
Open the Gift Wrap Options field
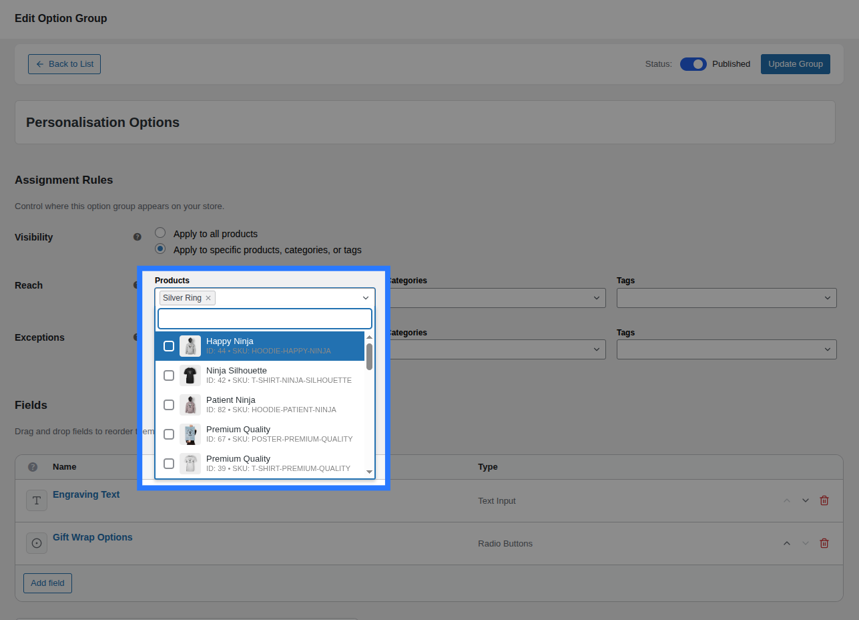tap(93, 537)
